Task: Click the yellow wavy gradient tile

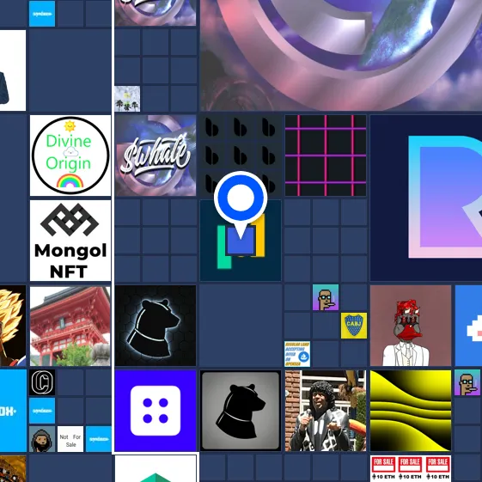Action: tap(411, 411)
